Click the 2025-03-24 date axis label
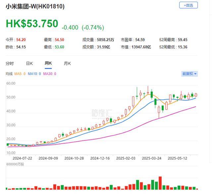 [152, 158]
